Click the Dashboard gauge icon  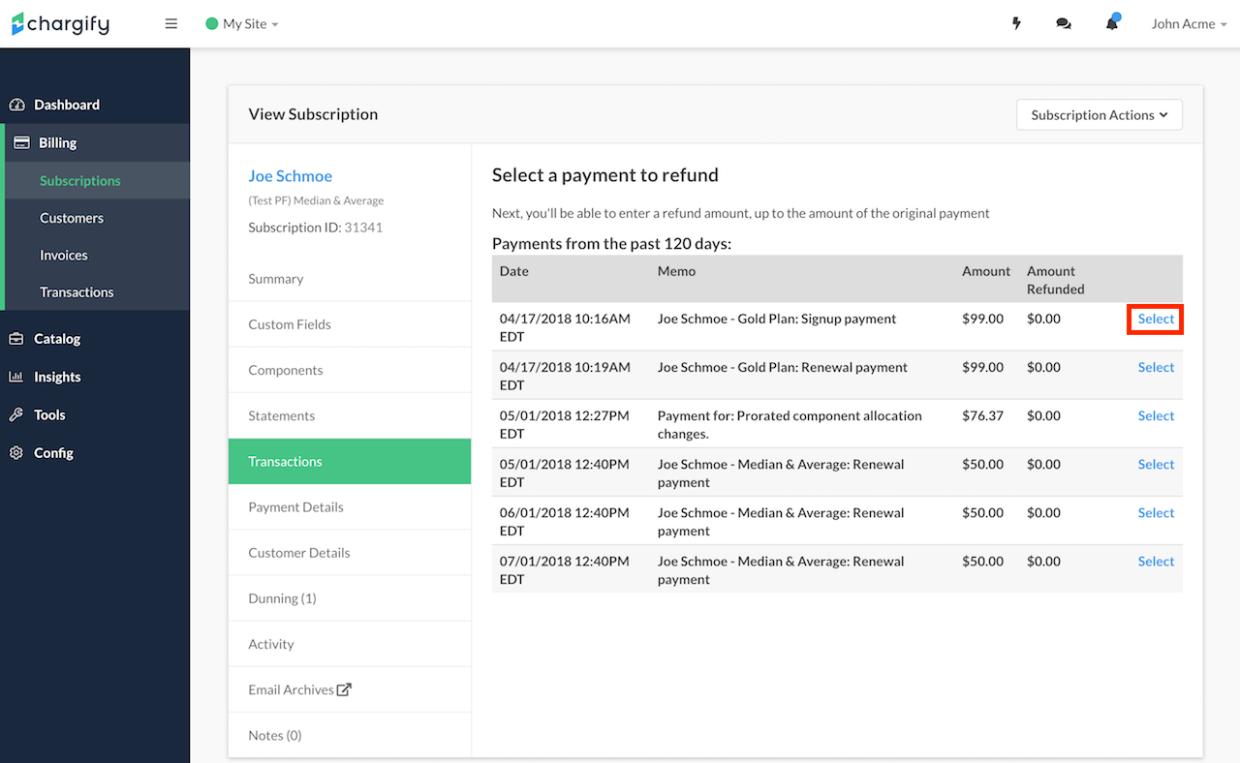[x=16, y=105]
